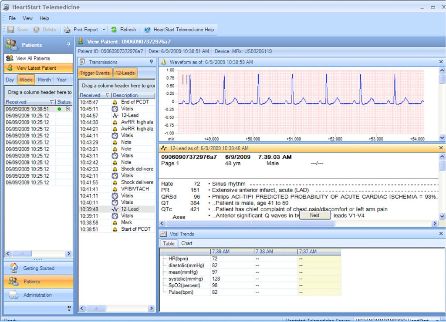This screenshot has height=322, width=446.
Task: Click the 7:39 AM column header
Action: click(232, 252)
